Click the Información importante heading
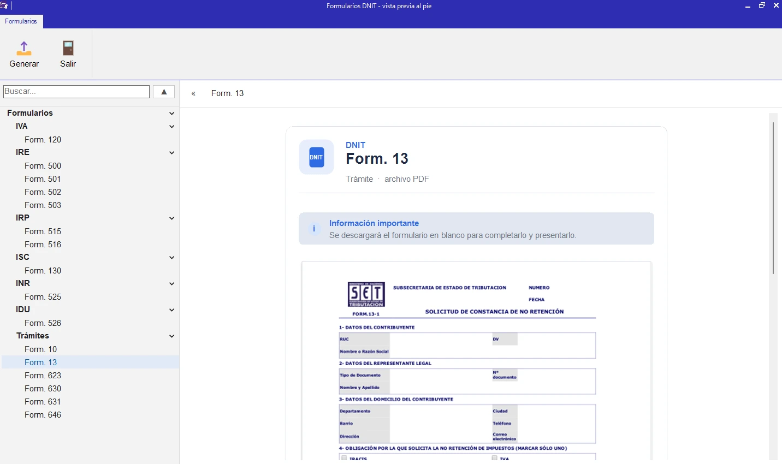This screenshot has height=464, width=782. 374,223
